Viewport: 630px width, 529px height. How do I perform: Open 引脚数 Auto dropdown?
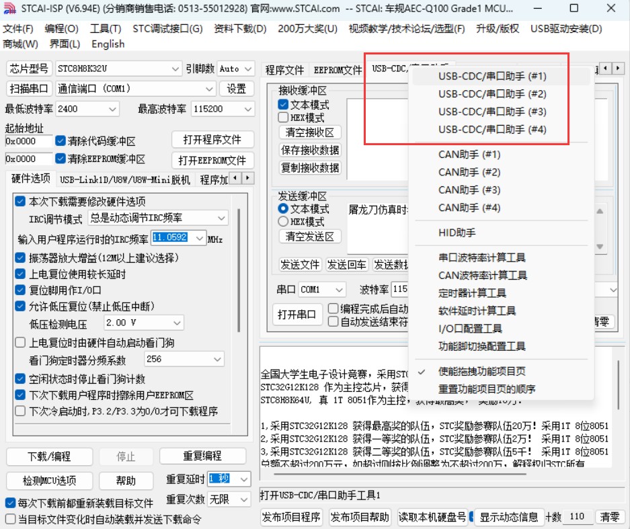click(236, 69)
